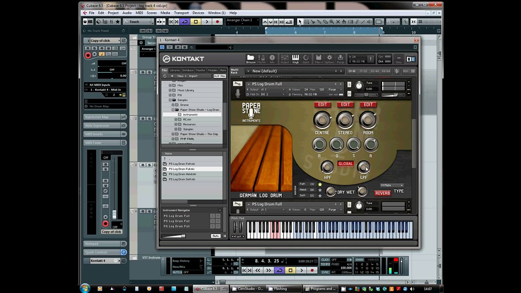Screen dimensions: 521x293
Task: Click Go to previous marker in toolbar
Action: click(x=171, y=22)
